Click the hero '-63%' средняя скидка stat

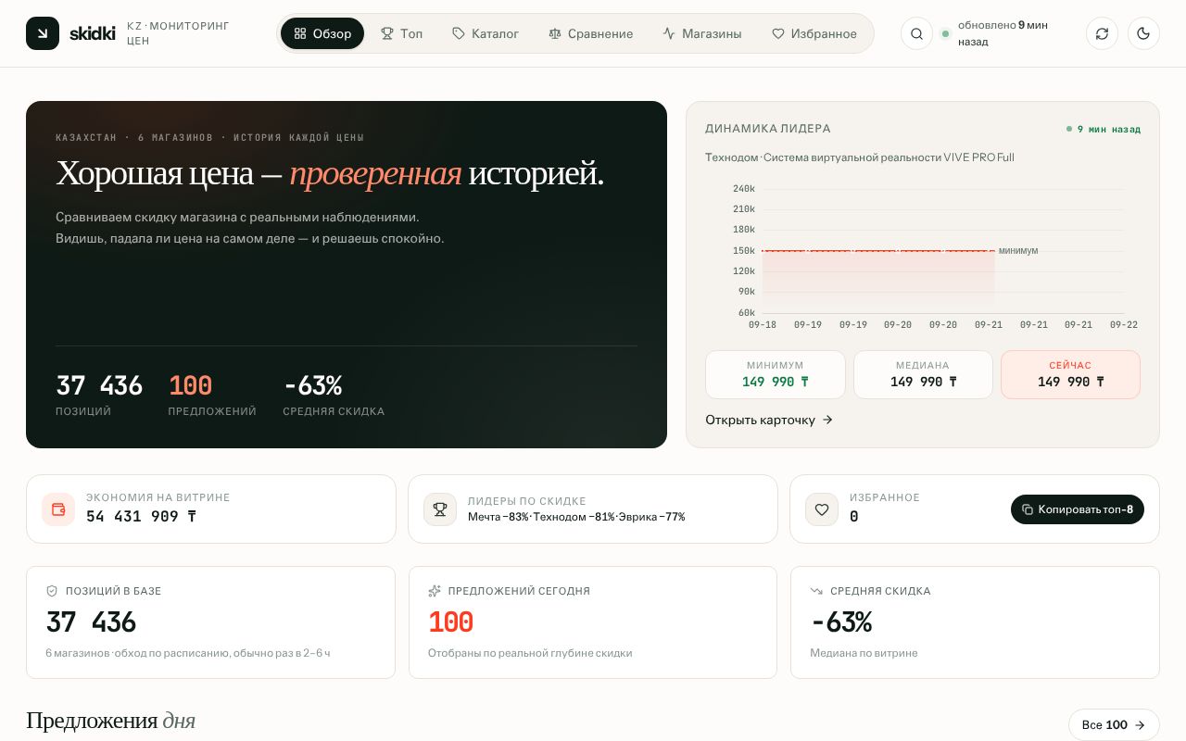click(x=313, y=385)
